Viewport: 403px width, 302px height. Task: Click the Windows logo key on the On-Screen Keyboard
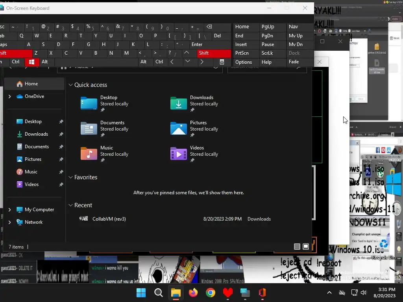(x=32, y=62)
